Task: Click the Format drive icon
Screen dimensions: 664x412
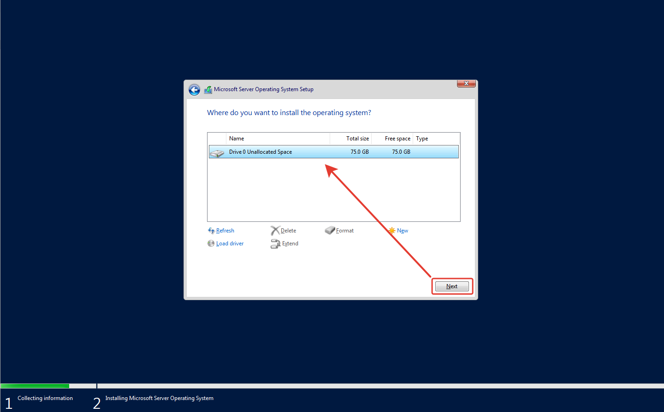Action: click(x=330, y=231)
